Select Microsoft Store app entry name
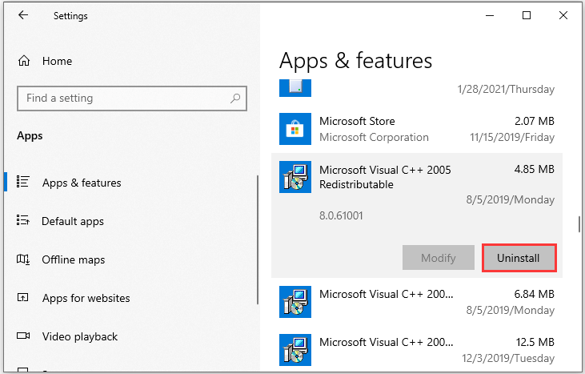The width and height of the screenshot is (585, 374). (x=357, y=121)
